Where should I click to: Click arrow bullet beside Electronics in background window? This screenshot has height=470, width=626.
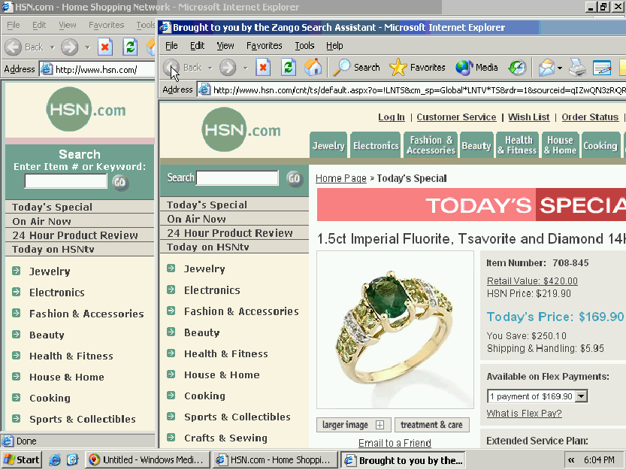[16, 292]
